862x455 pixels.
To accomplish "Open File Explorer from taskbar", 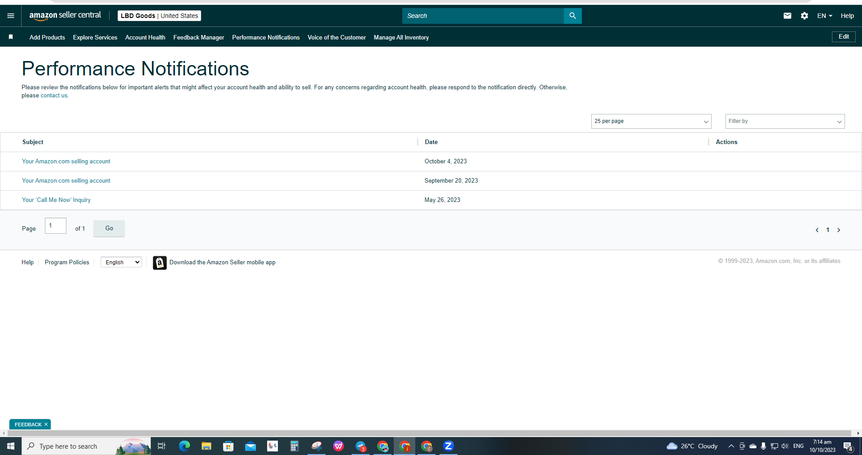I will [206, 446].
